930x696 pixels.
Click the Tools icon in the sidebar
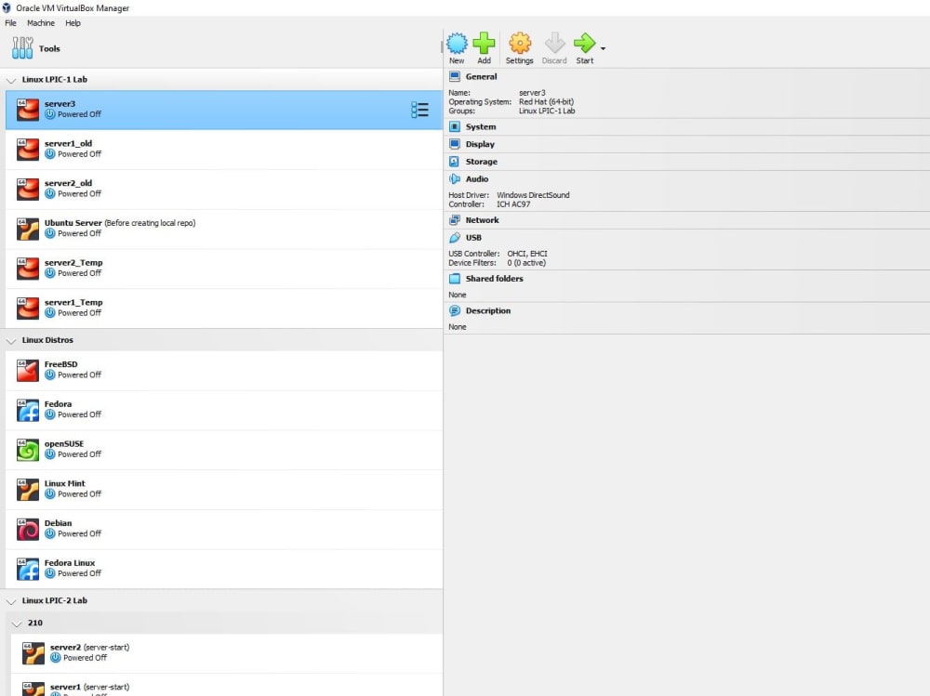pos(22,47)
